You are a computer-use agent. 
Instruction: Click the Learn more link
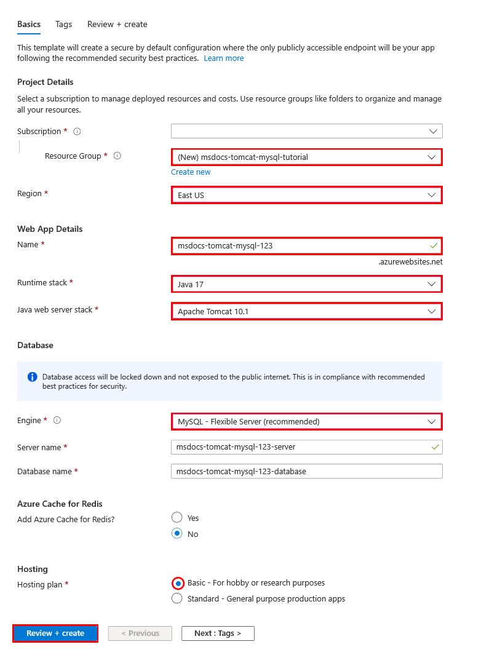click(224, 58)
